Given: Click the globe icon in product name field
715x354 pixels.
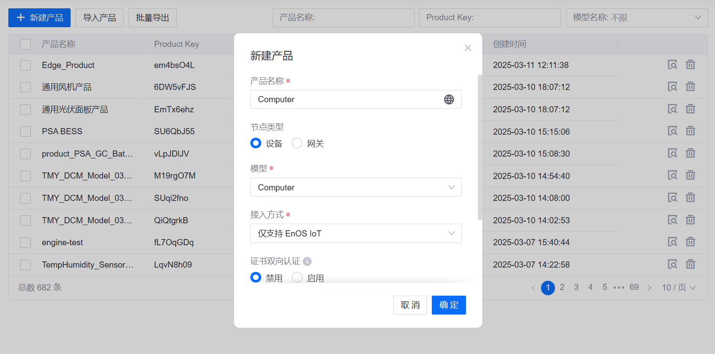Looking at the screenshot, I should point(449,100).
